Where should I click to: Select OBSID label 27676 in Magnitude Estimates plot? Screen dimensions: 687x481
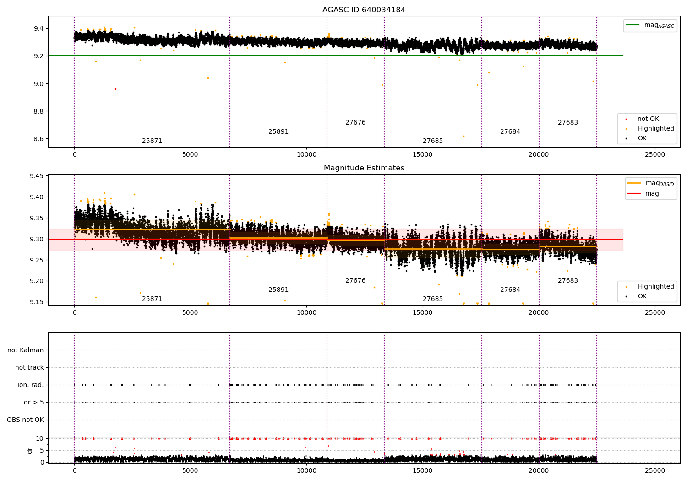355,281
